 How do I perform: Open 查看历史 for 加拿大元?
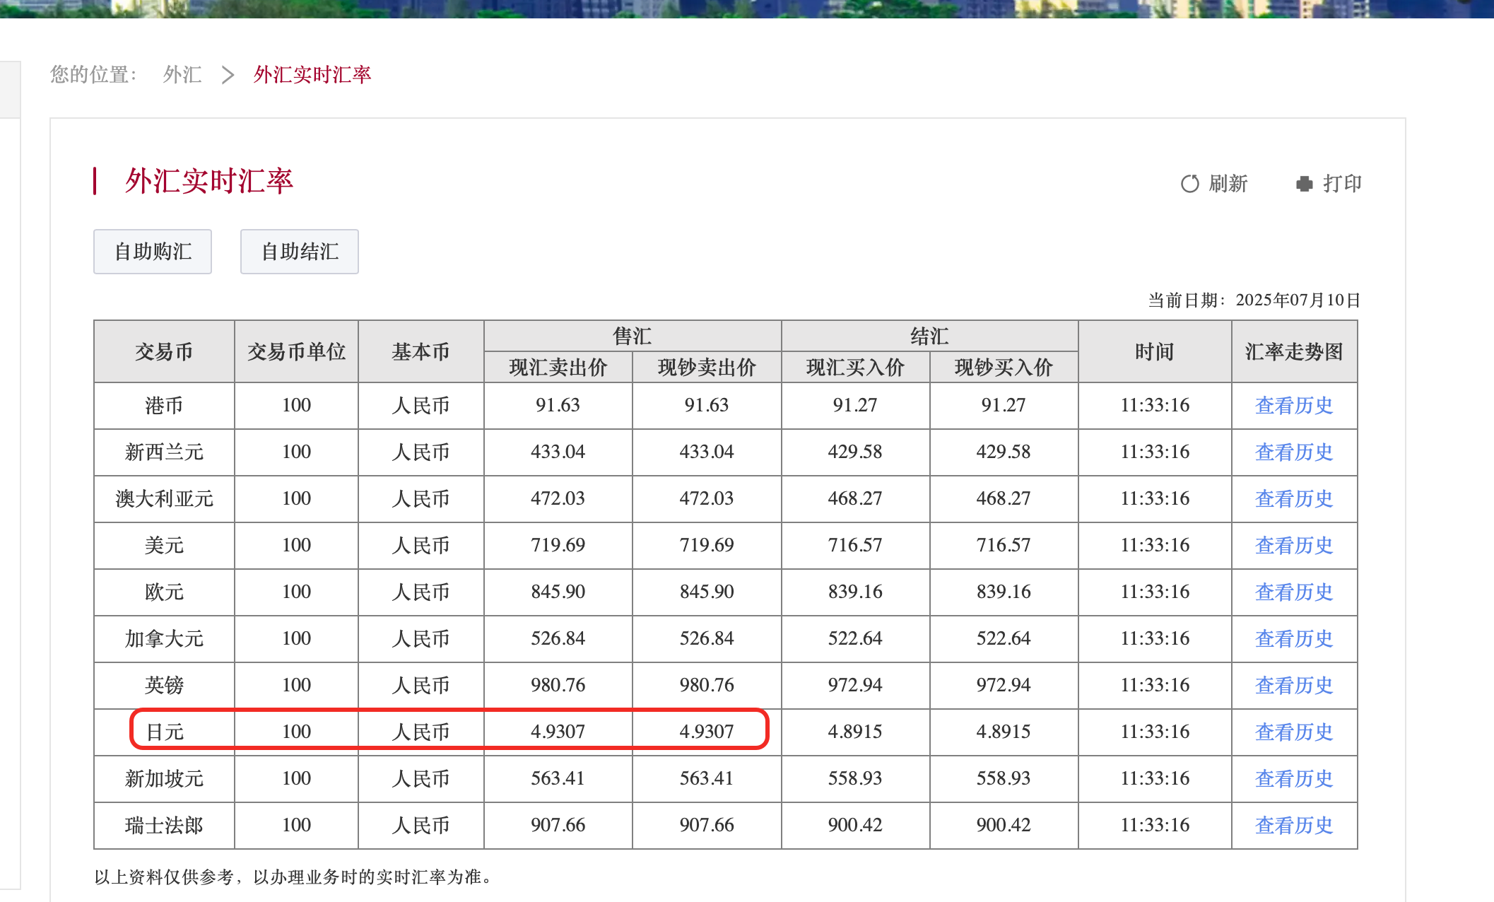tap(1293, 639)
